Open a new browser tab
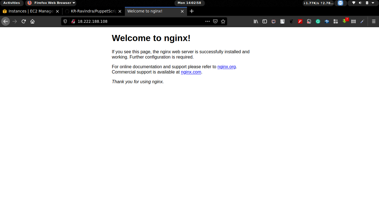 coord(192,11)
